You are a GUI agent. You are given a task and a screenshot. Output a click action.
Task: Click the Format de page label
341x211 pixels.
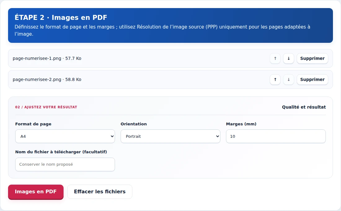[x=33, y=124]
